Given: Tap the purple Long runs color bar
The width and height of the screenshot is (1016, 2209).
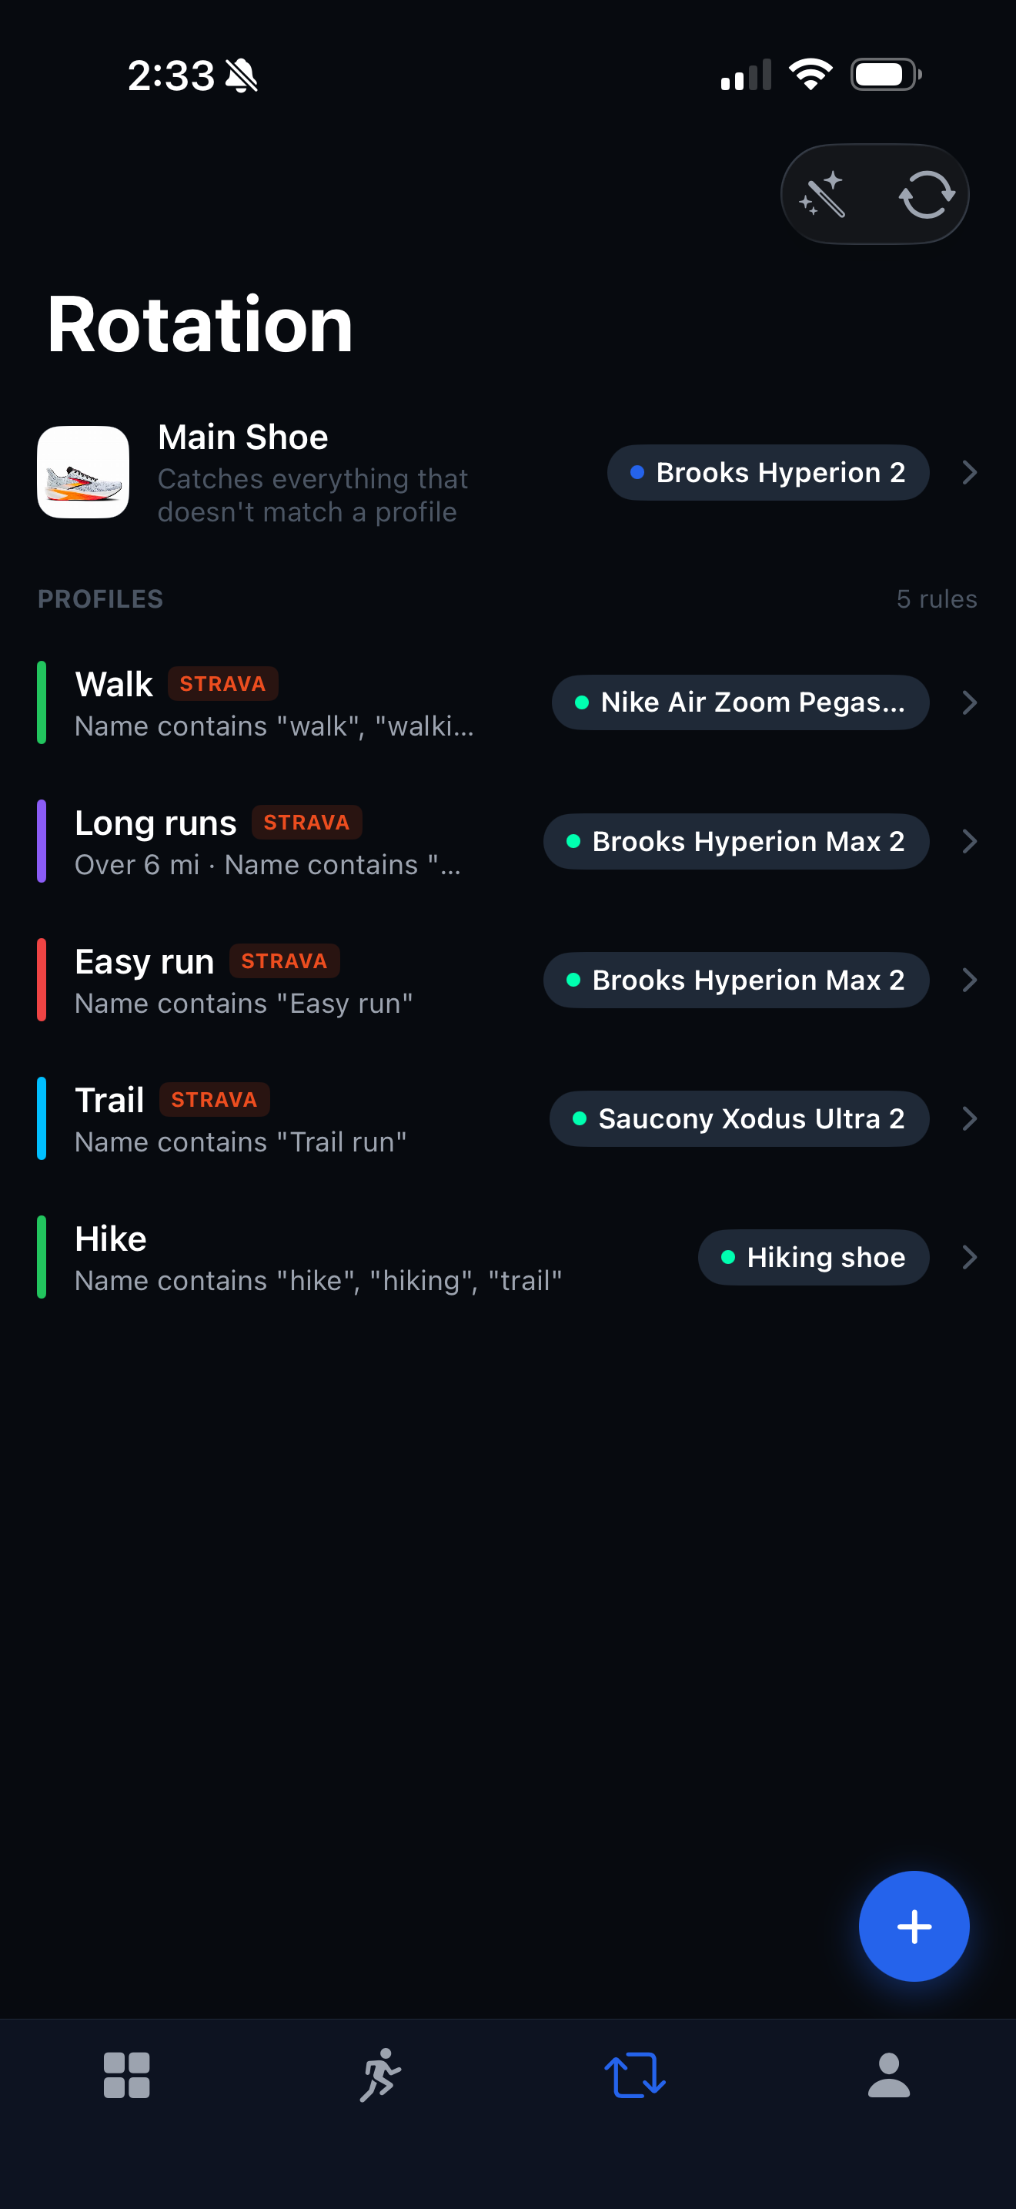Looking at the screenshot, I should pos(41,841).
